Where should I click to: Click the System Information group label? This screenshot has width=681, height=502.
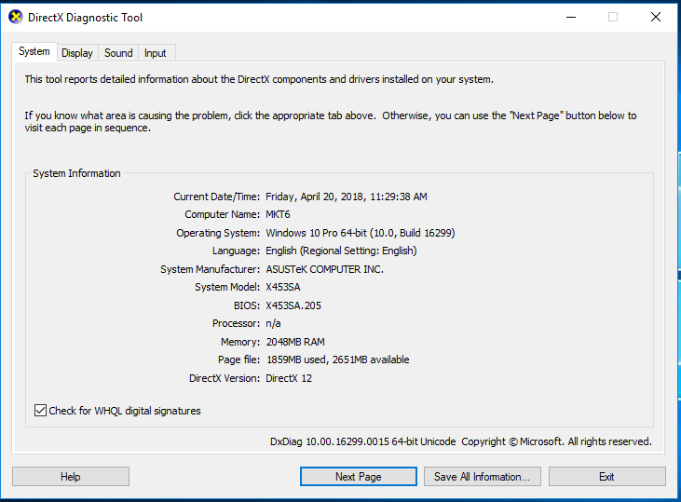click(x=76, y=173)
